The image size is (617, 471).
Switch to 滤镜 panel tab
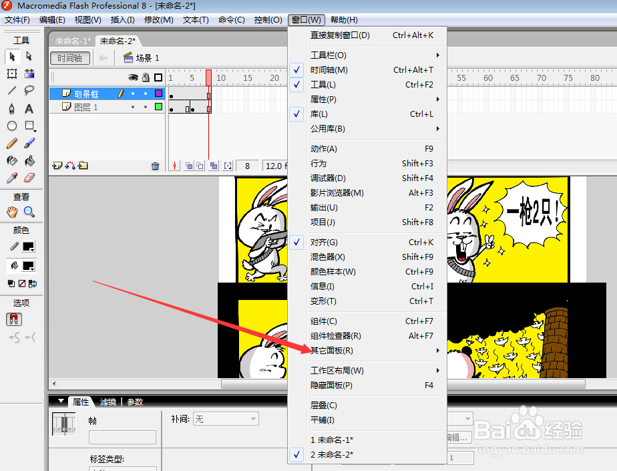(108, 402)
